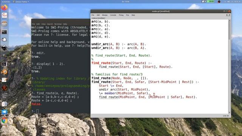This screenshot has height=136, width=242.
Task: Open the round dark red dock icon
Action: click(x=4, y=88)
